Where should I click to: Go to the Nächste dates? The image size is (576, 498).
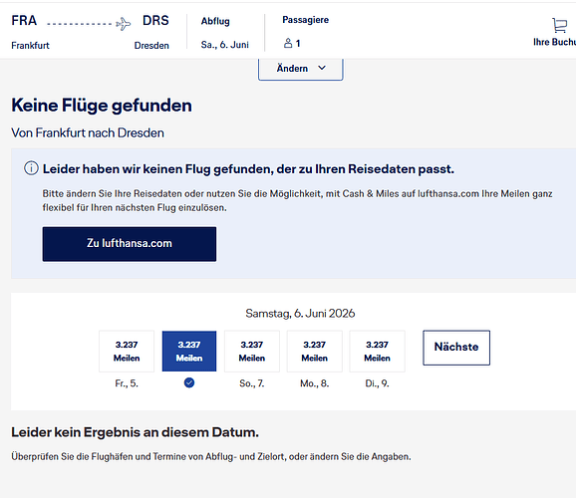click(456, 348)
